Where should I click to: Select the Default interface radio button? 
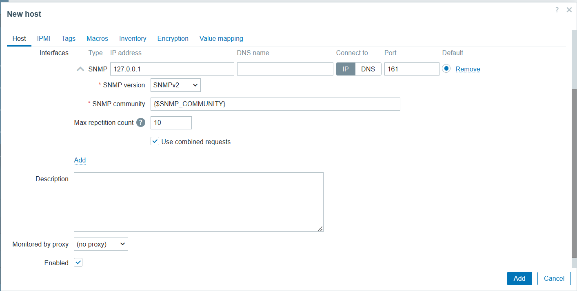coord(447,69)
